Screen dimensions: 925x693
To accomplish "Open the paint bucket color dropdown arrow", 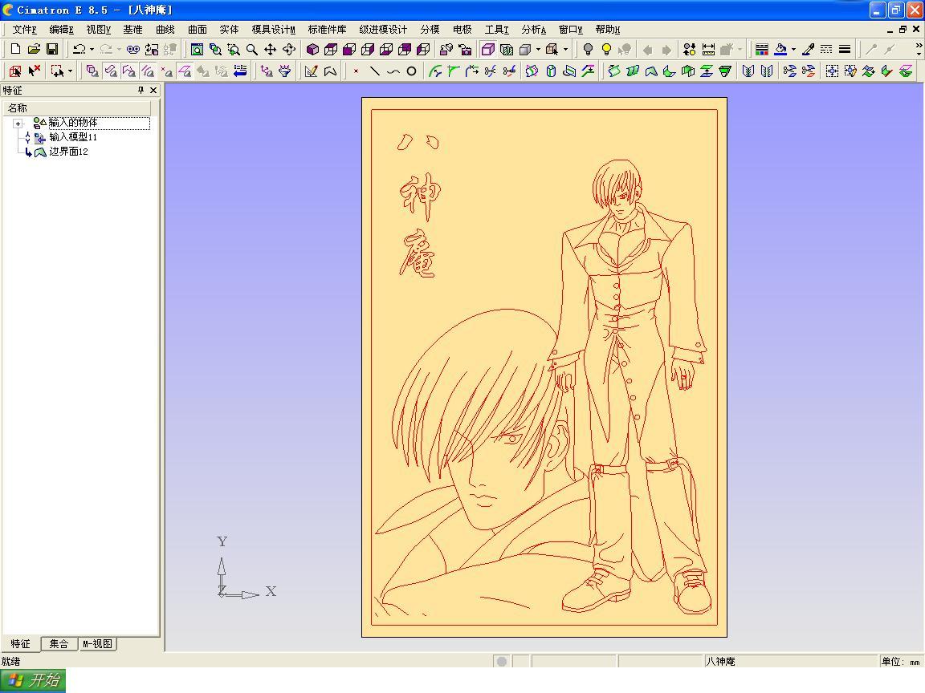I will point(793,50).
